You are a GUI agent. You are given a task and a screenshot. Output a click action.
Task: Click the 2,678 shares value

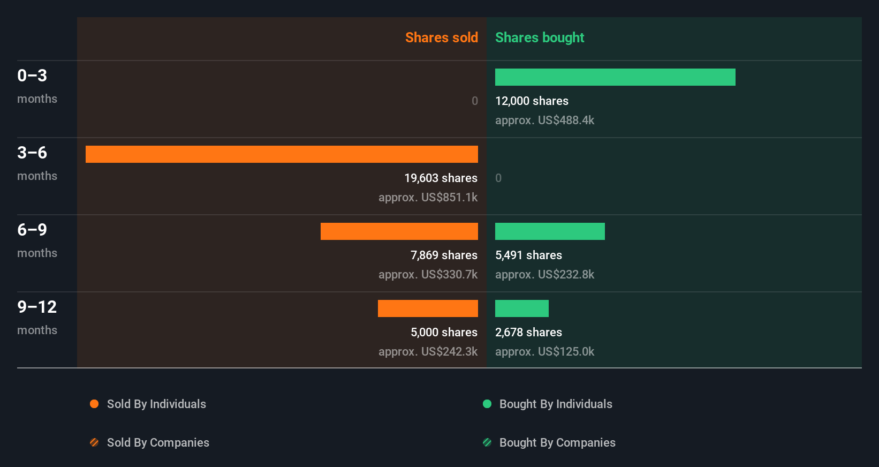pos(528,332)
